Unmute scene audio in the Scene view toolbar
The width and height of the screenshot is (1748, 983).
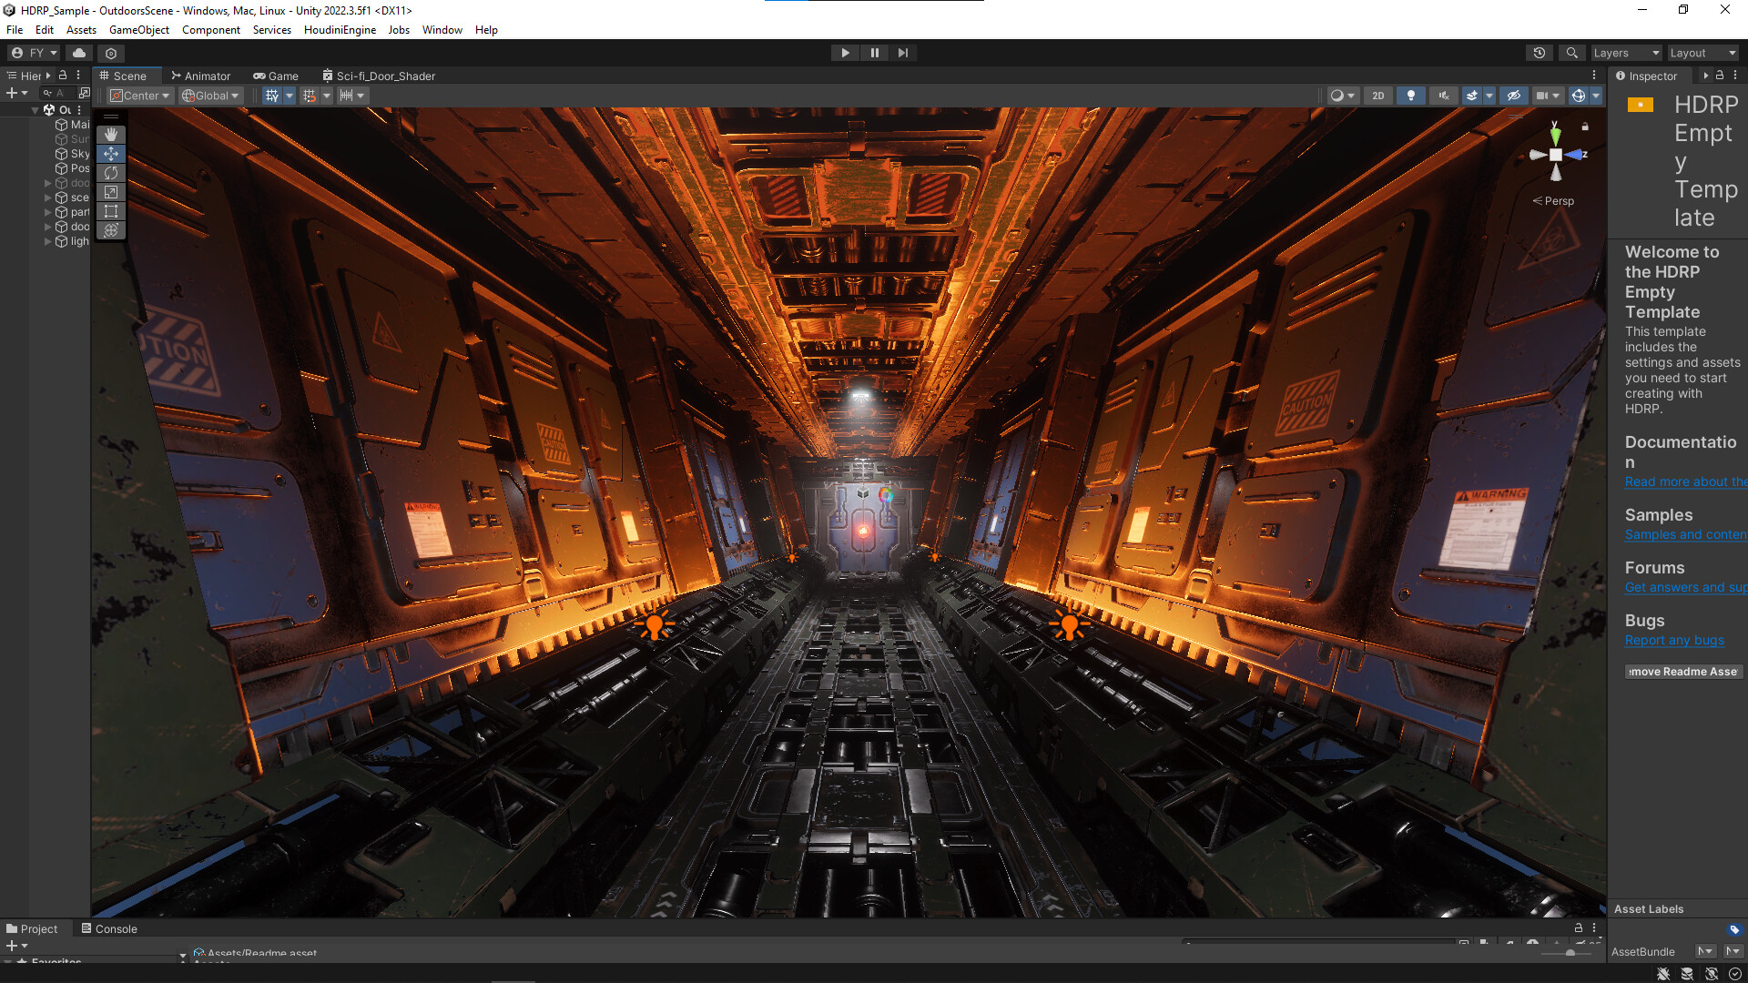coord(1443,96)
